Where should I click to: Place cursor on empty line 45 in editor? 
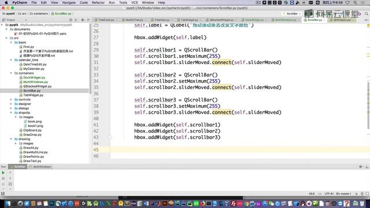click(238, 150)
